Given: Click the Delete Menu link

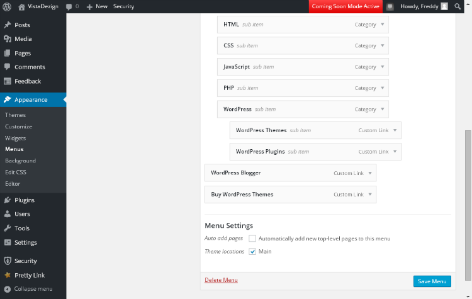Looking at the screenshot, I should click(x=221, y=280).
